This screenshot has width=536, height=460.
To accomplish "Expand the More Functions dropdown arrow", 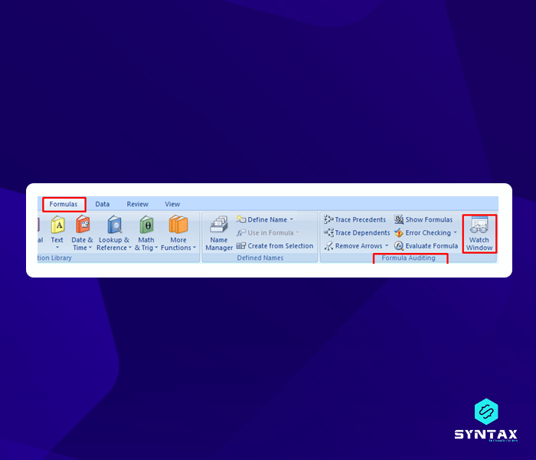I will tap(194, 248).
